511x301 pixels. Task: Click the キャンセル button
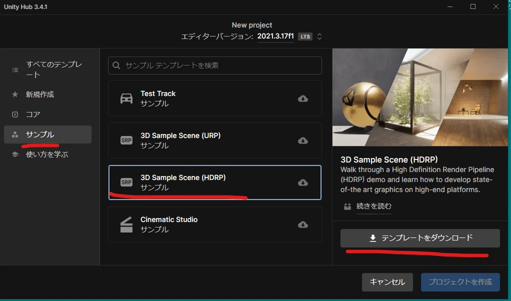387,282
